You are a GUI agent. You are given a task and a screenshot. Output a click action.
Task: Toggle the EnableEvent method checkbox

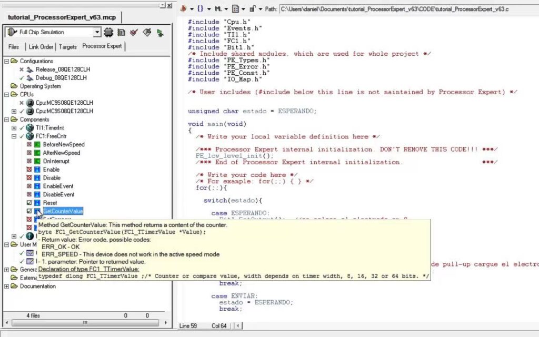(29, 186)
